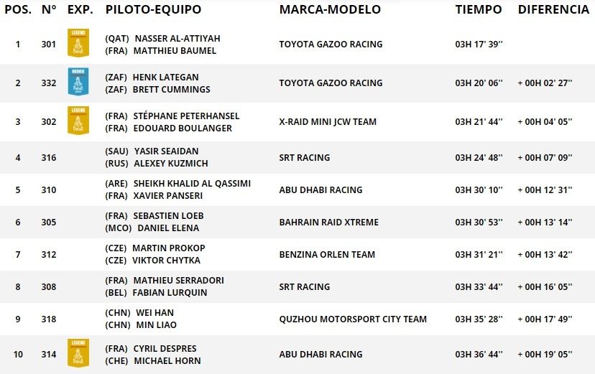Click Quzhou Motorsport City Team
The width and height of the screenshot is (595, 374).
353,319
